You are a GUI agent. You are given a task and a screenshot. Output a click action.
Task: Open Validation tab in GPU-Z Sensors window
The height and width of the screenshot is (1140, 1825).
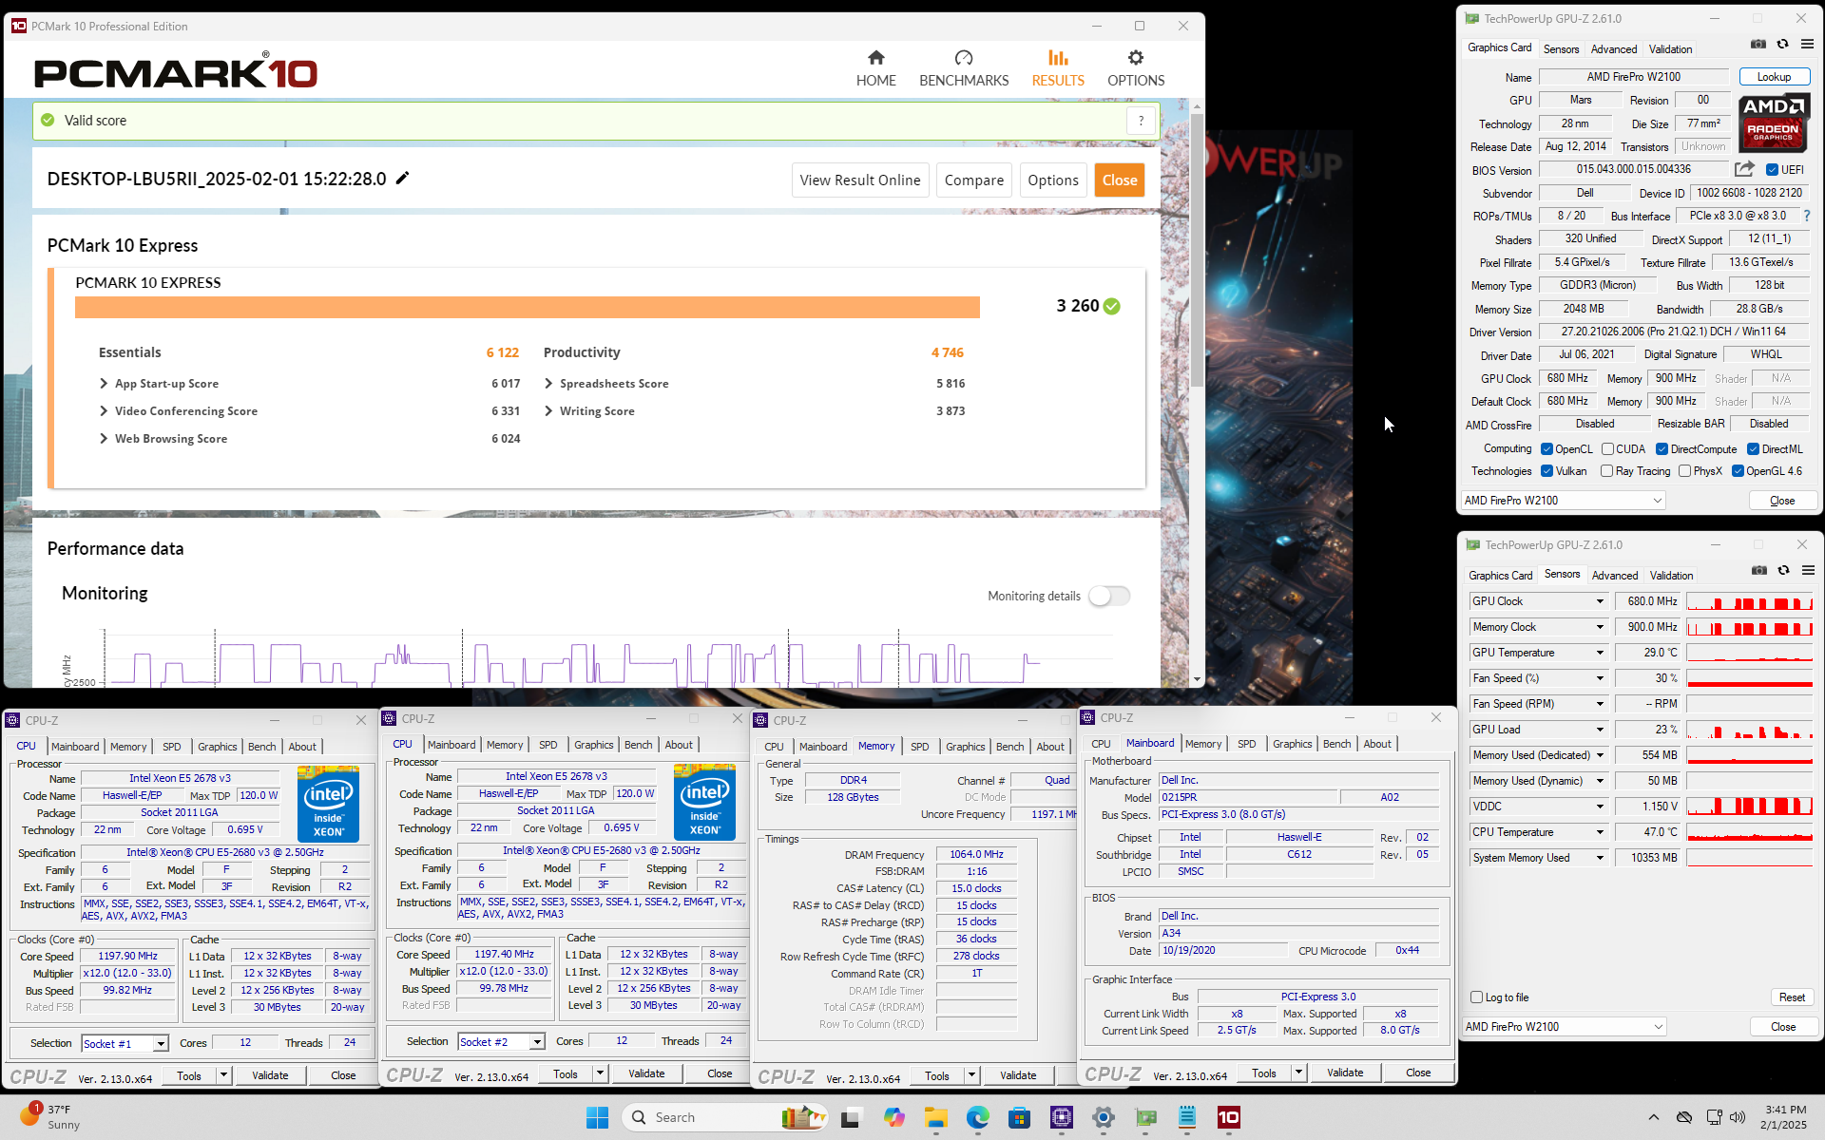1671,576
